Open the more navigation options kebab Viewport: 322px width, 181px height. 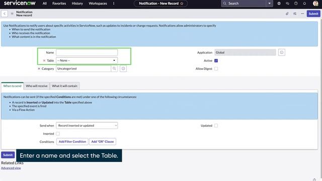[114, 4]
